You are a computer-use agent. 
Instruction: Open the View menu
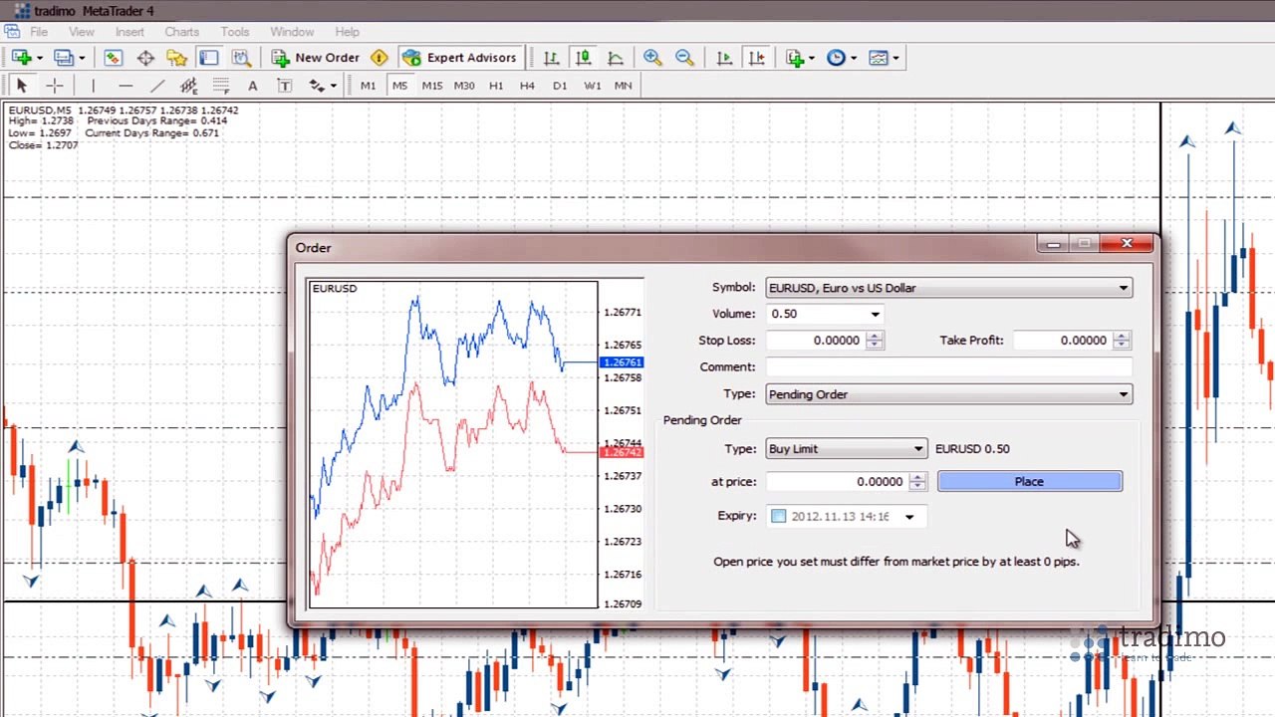click(x=82, y=32)
